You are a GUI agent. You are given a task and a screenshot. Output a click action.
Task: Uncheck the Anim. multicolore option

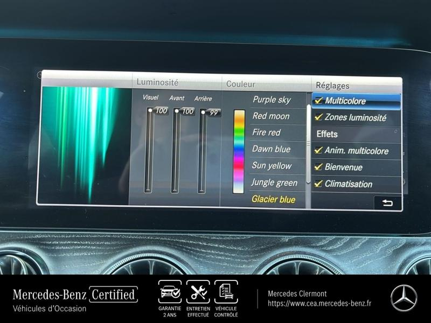pyautogui.click(x=319, y=151)
